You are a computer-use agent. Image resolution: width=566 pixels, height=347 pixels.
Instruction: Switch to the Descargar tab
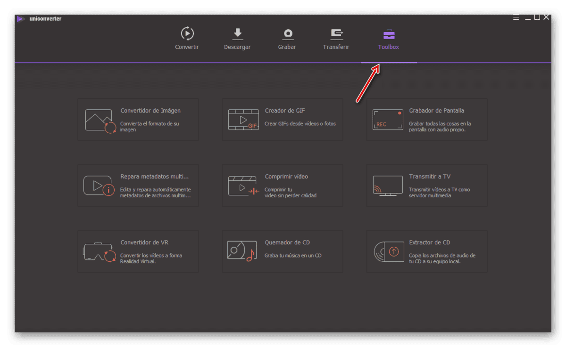(237, 39)
